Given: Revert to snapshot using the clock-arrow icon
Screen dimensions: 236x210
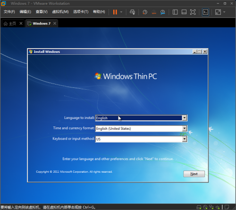Looking at the screenshot, I should 154,12.
